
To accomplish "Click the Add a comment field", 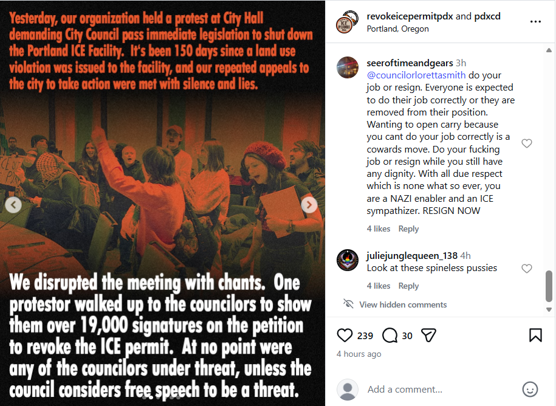I will coord(440,390).
